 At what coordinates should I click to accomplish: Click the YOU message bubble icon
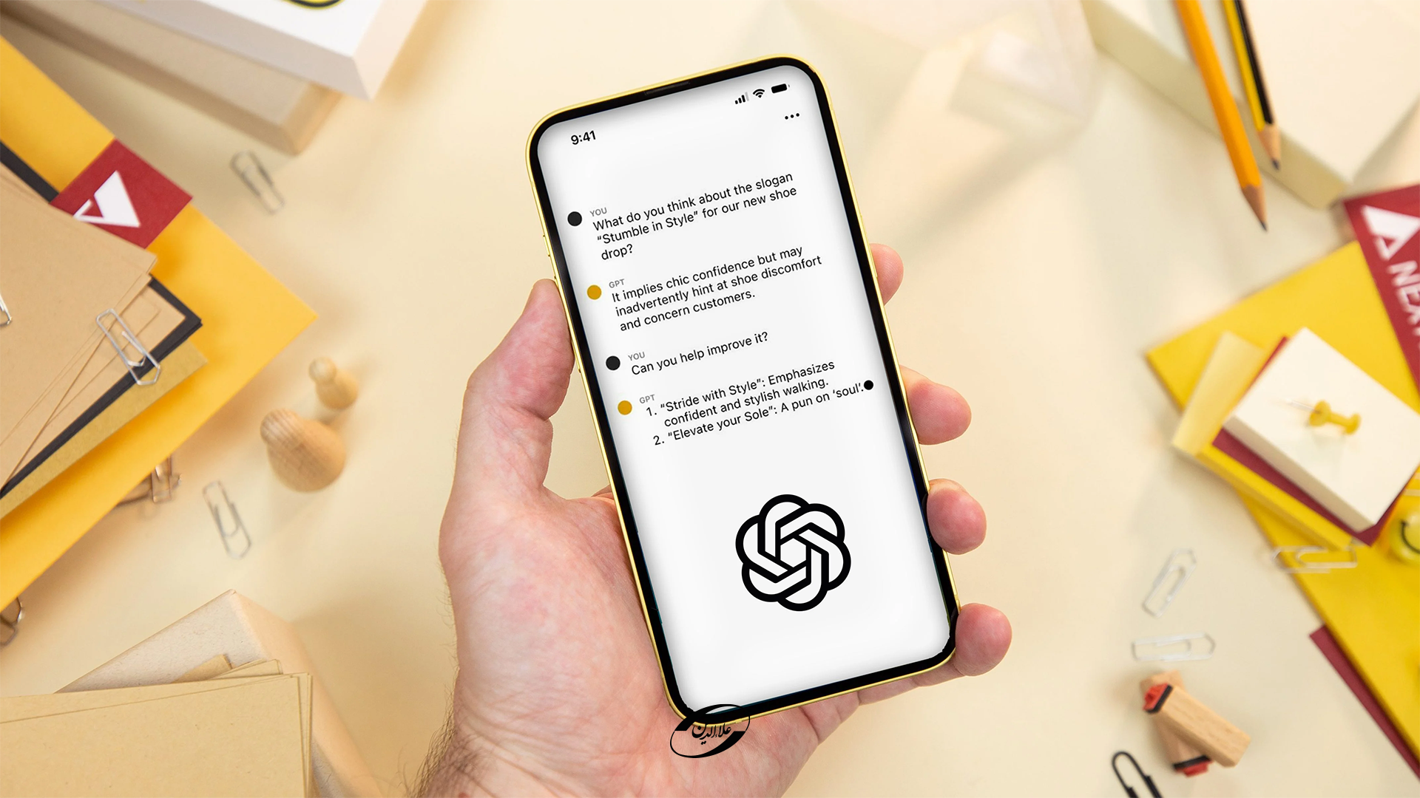(575, 216)
